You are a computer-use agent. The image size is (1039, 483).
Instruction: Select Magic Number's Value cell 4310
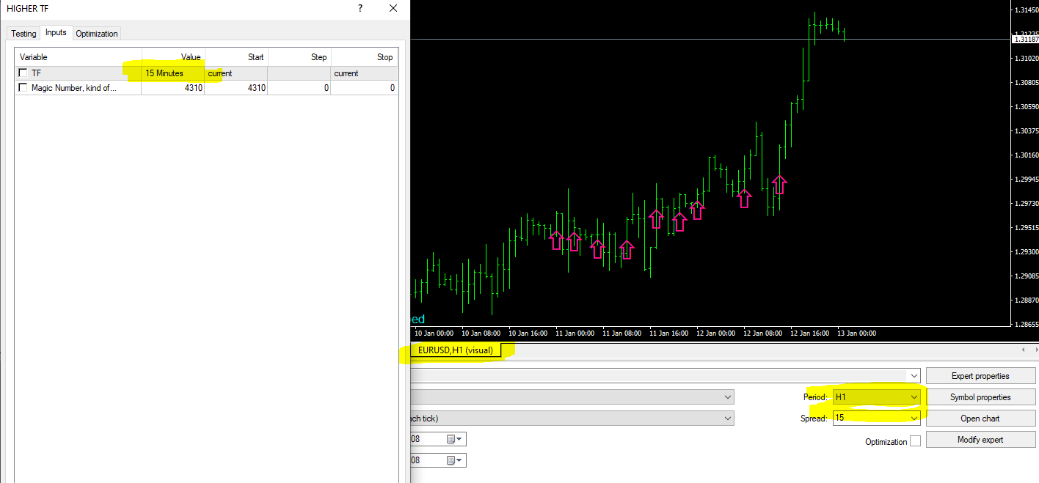(173, 88)
